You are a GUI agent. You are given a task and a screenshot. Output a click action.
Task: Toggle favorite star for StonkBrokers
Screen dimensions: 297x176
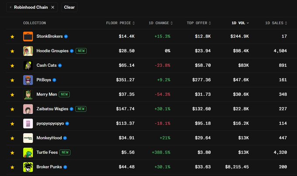click(x=12, y=37)
